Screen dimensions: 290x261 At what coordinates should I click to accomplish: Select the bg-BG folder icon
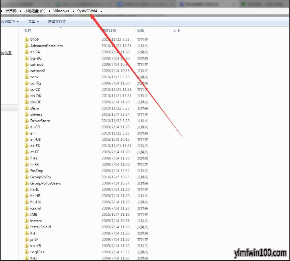[x=27, y=58]
